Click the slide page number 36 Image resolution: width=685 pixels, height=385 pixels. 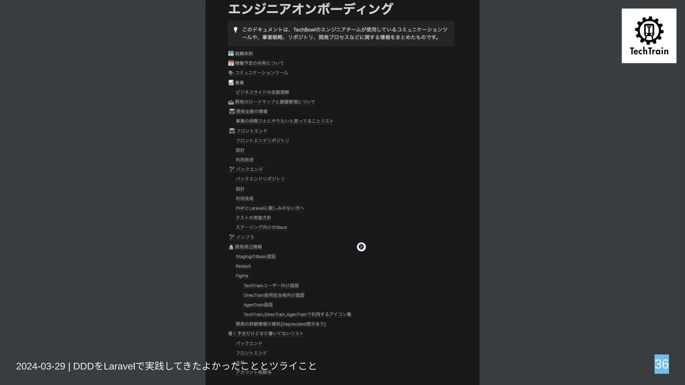pos(662,364)
